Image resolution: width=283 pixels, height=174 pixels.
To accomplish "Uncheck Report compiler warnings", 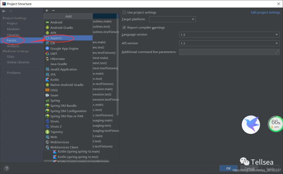I will pos(124,28).
